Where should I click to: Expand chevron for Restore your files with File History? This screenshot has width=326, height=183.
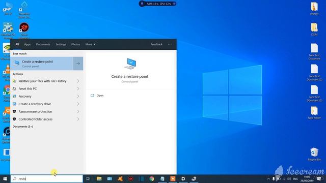[x=78, y=81]
